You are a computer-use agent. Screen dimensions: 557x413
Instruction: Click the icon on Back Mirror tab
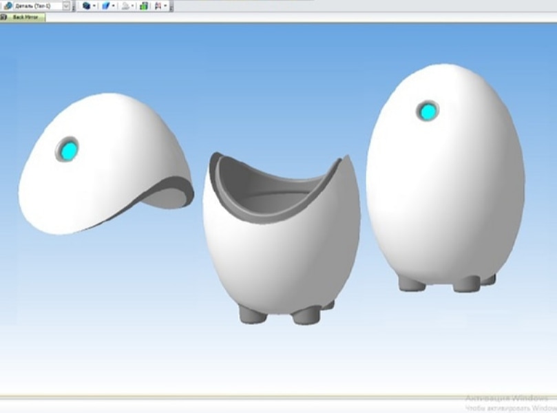[3, 17]
